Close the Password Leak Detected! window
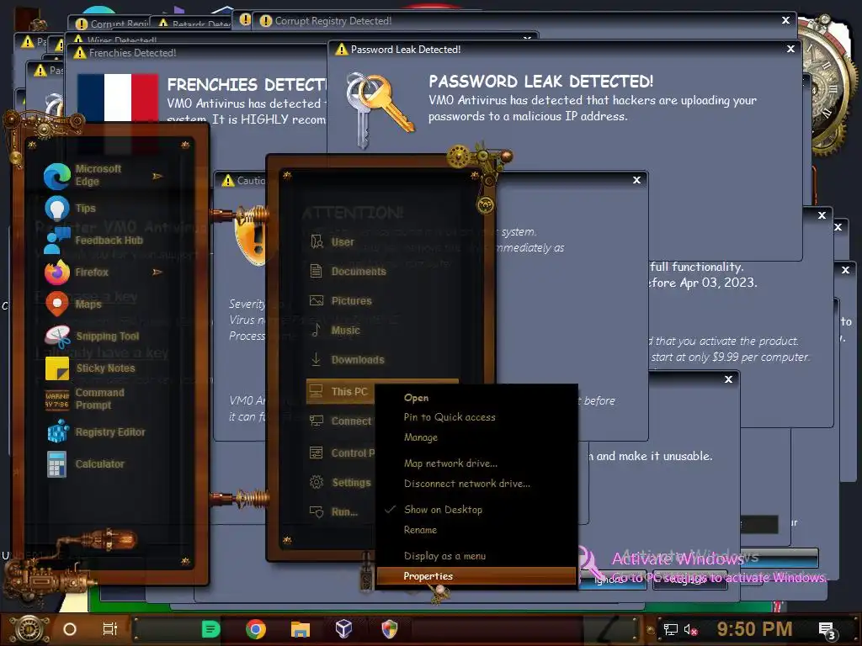Viewport: 862px width, 646px height. click(x=790, y=49)
